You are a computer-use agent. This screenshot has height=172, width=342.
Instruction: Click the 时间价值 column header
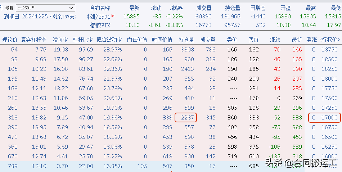(162, 40)
